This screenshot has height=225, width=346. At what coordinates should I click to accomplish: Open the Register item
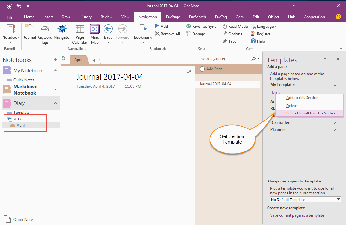point(260,34)
